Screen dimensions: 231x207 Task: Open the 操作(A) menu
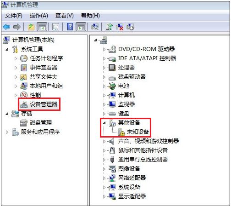point(39,16)
